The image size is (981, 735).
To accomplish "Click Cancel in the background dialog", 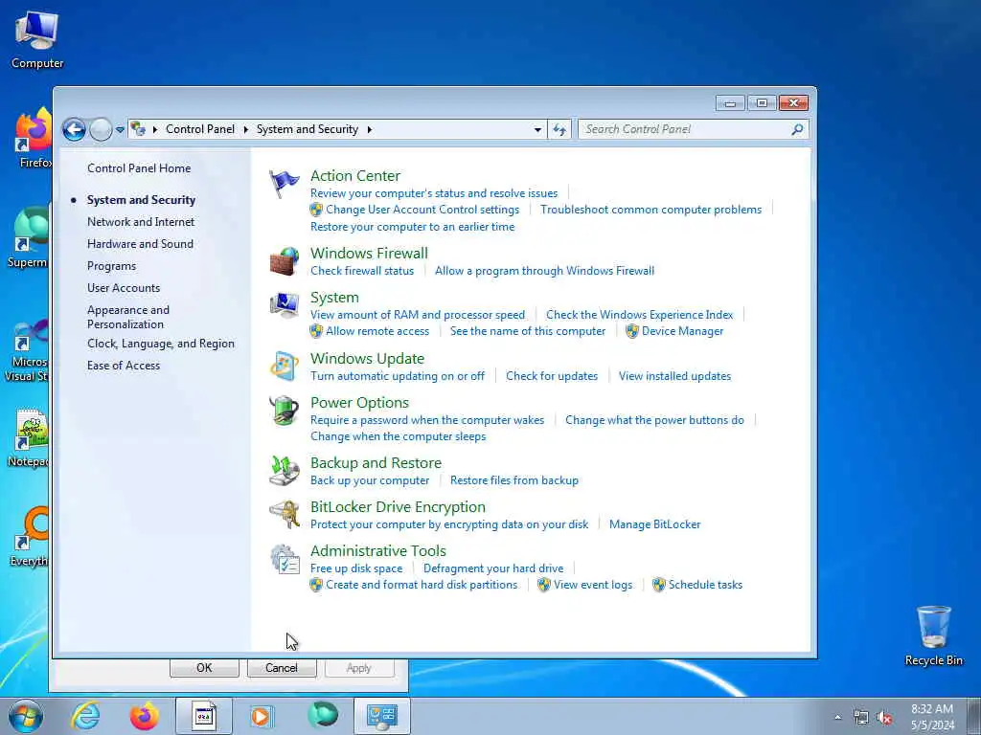I will [282, 667].
